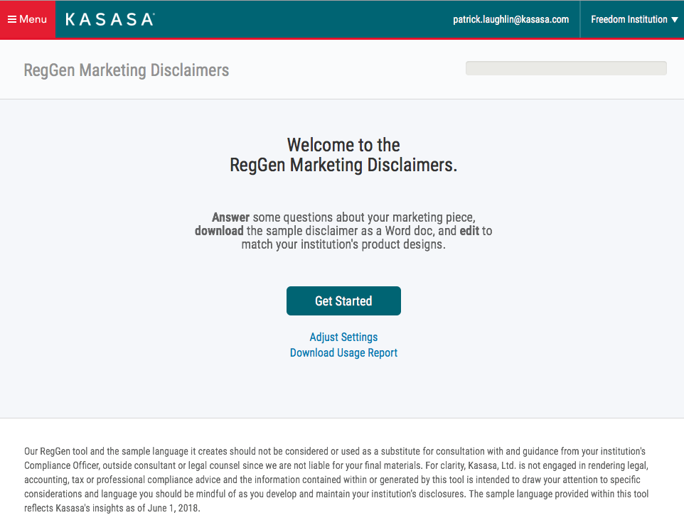Image resolution: width=684 pixels, height=530 pixels.
Task: Click the arrow beside Freedom Institution
Action: [x=674, y=20]
